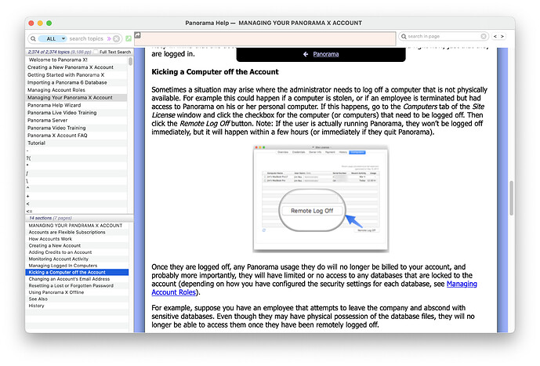Click the magnifier icon in topics search
This screenshot has width=540, height=366.
coord(33,38)
